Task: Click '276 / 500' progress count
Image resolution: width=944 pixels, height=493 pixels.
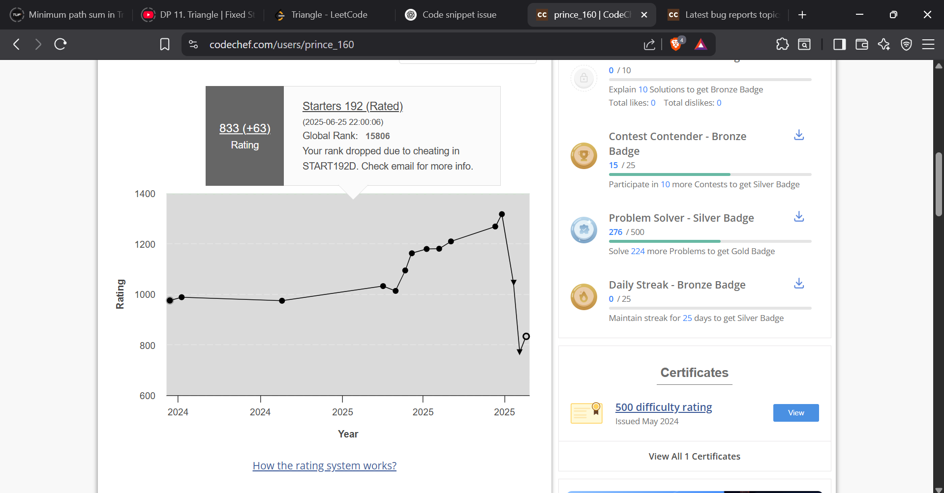Action: (626, 232)
